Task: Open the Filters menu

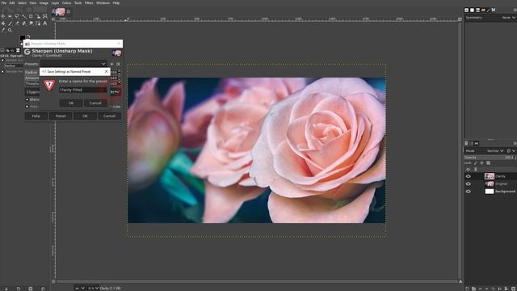Action: (x=89, y=3)
